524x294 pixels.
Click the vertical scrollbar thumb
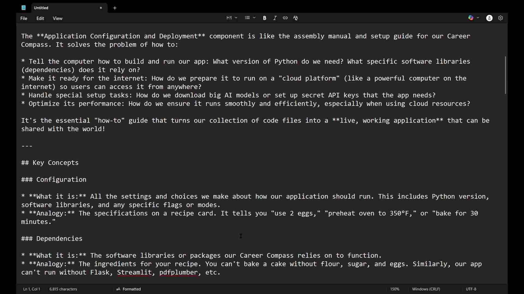coord(505,75)
